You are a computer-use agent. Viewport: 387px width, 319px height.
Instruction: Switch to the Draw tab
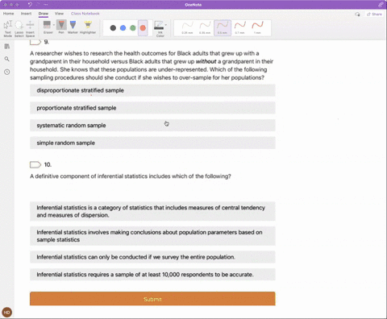44,14
